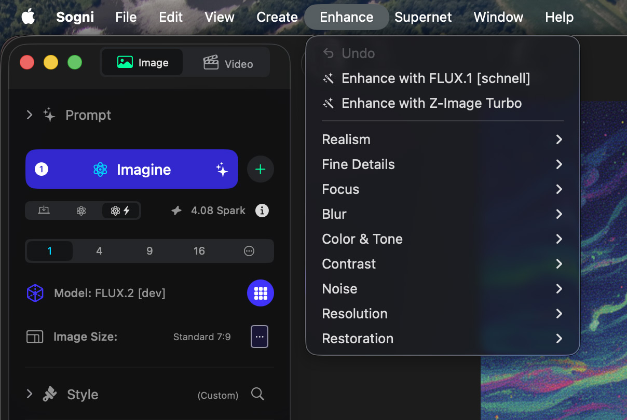Screen dimensions: 627x420
Task: Click the Apple logo menu
Action: point(28,17)
